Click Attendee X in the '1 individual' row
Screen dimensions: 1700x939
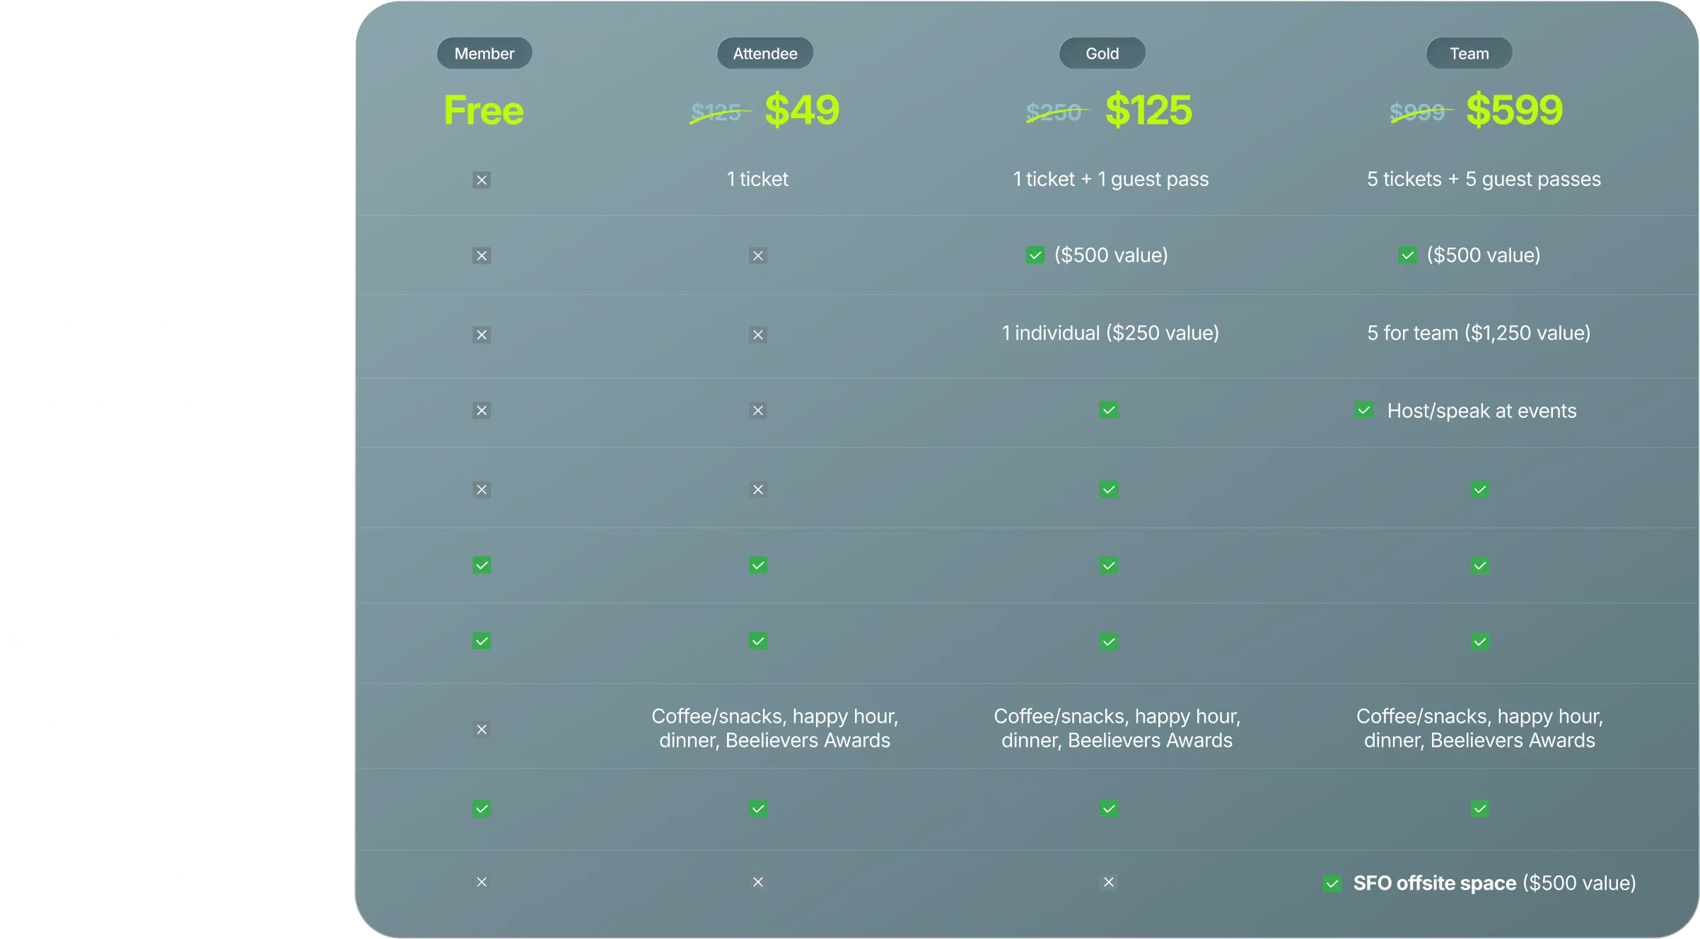(x=758, y=334)
